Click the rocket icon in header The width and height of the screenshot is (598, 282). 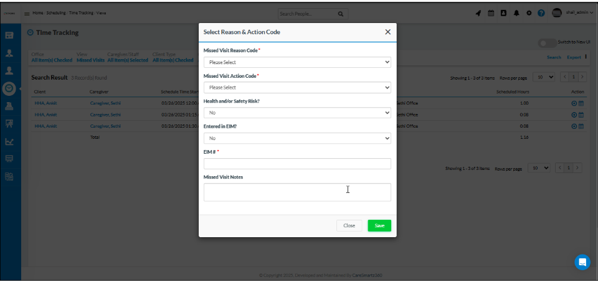click(478, 13)
